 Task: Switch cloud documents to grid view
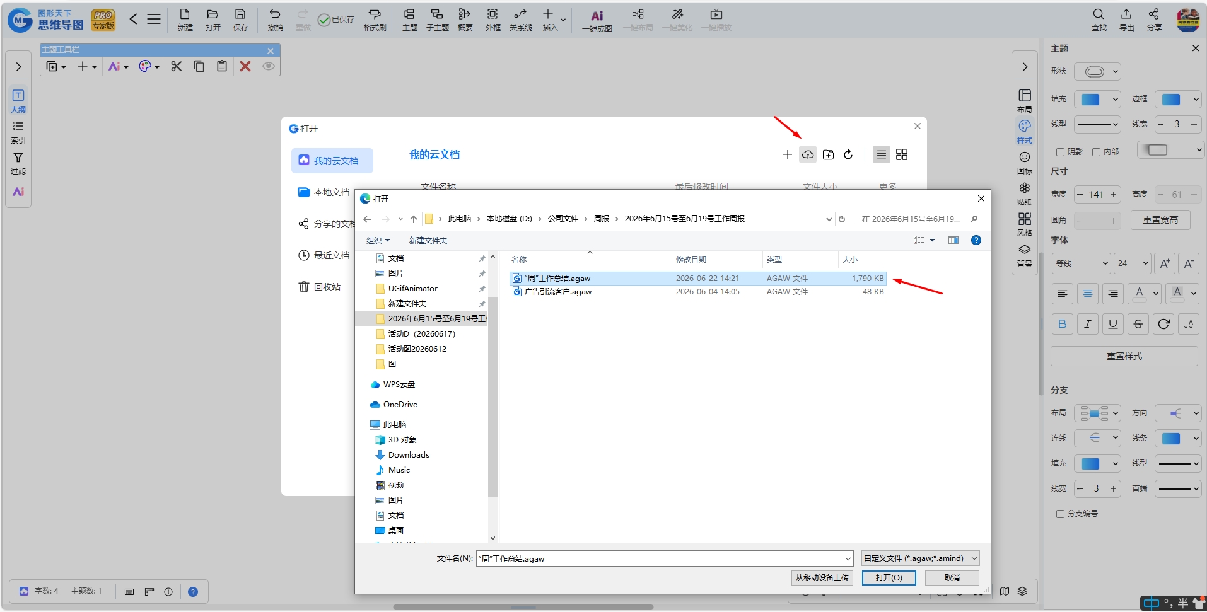coord(902,154)
